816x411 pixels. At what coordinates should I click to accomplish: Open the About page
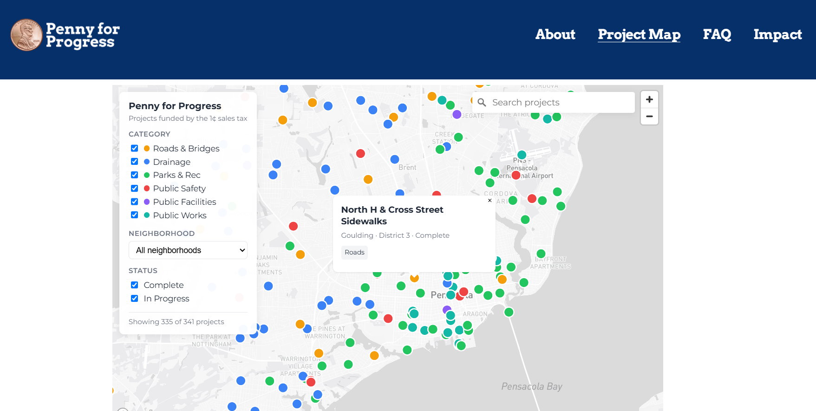coord(555,34)
